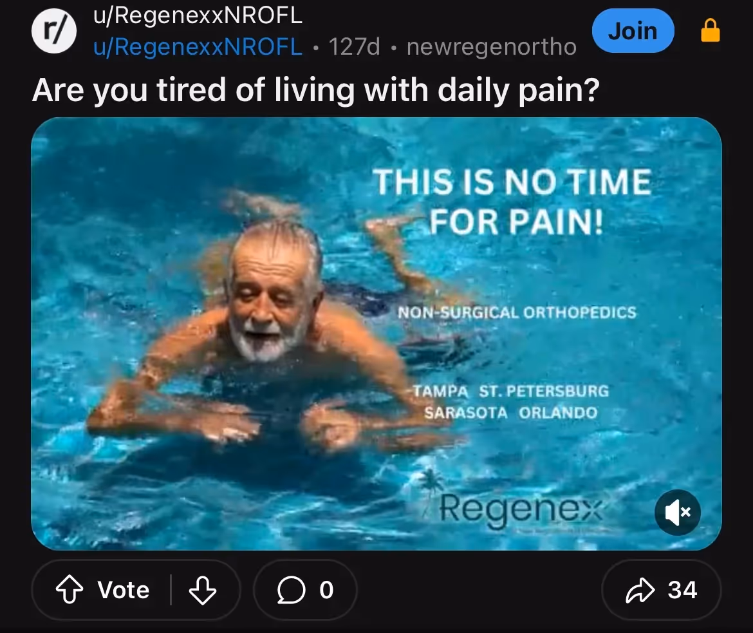
Task: Open the blue u/RegenexxNROFL username link
Action: click(x=198, y=46)
